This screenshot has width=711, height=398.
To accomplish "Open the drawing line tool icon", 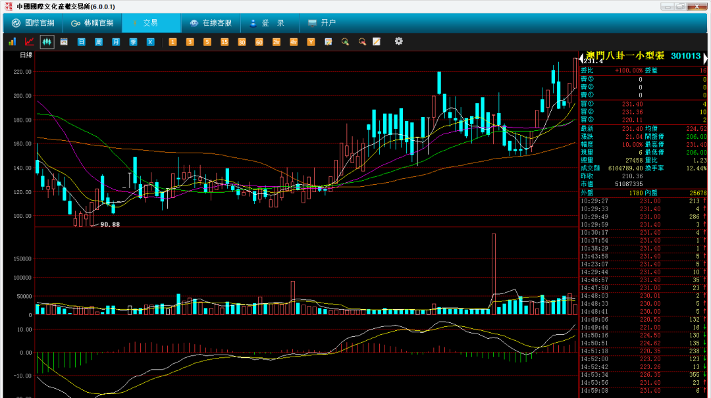I will tap(377, 41).
